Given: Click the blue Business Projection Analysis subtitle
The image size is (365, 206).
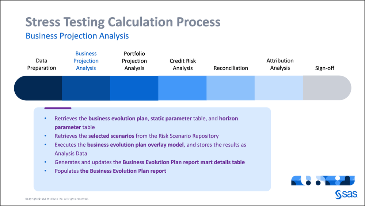Looking at the screenshot, I should click(77, 36).
